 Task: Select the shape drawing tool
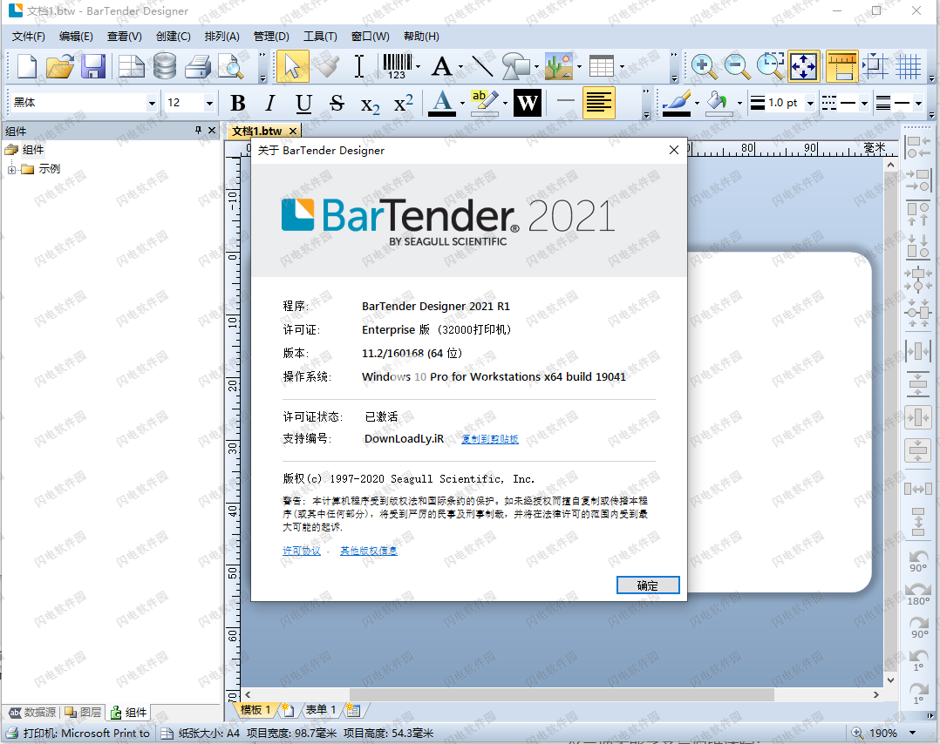[516, 66]
